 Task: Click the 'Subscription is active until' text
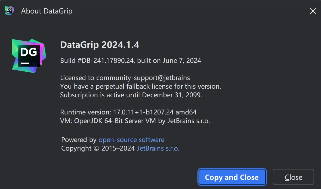tap(100, 95)
